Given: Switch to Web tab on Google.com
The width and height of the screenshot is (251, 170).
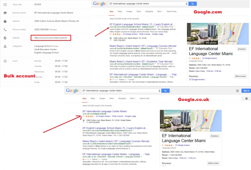Looking at the screenshot, I should 112,11.
